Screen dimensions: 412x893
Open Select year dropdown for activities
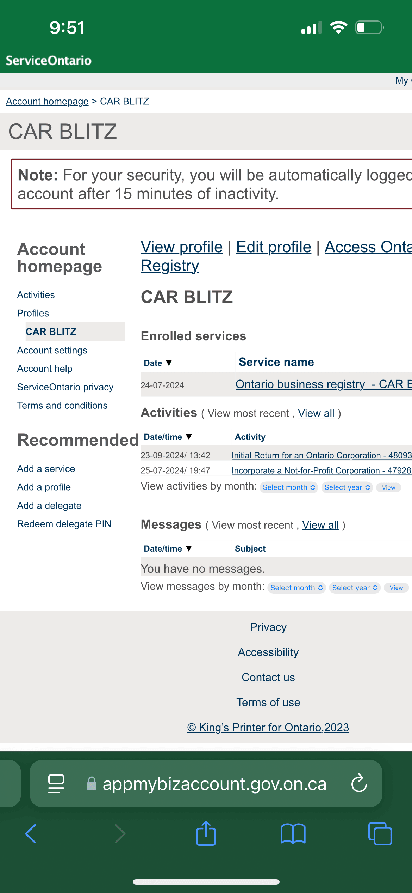[x=347, y=487]
